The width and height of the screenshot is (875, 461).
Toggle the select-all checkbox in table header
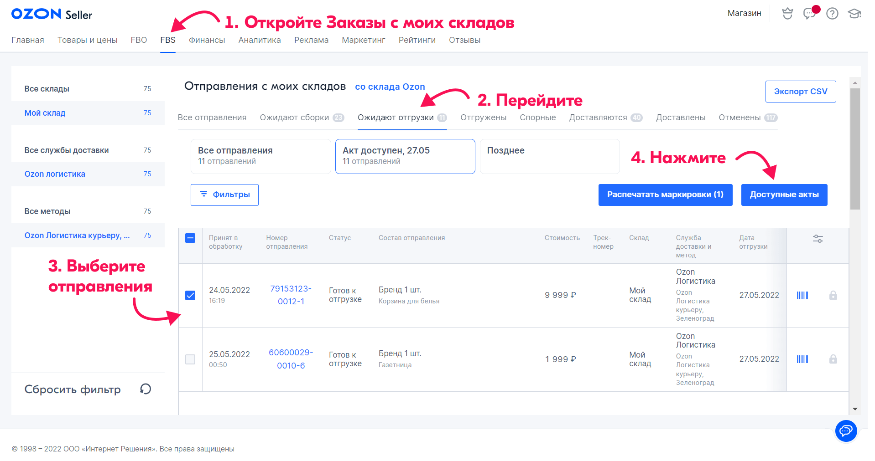(190, 238)
